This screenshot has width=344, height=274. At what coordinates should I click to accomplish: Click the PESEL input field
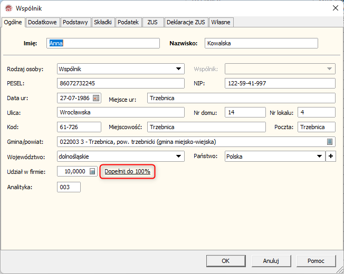tap(121, 83)
